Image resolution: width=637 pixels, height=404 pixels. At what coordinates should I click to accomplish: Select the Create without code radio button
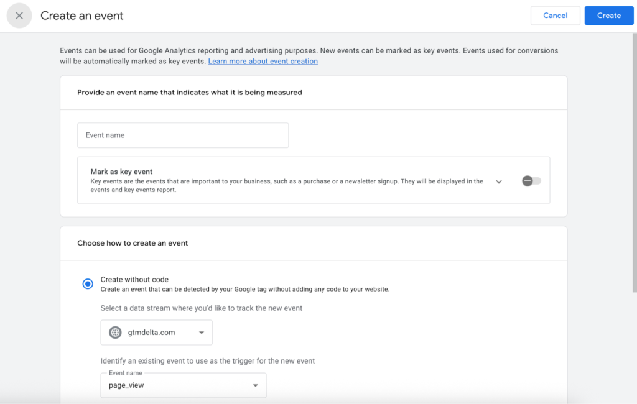[88, 284]
